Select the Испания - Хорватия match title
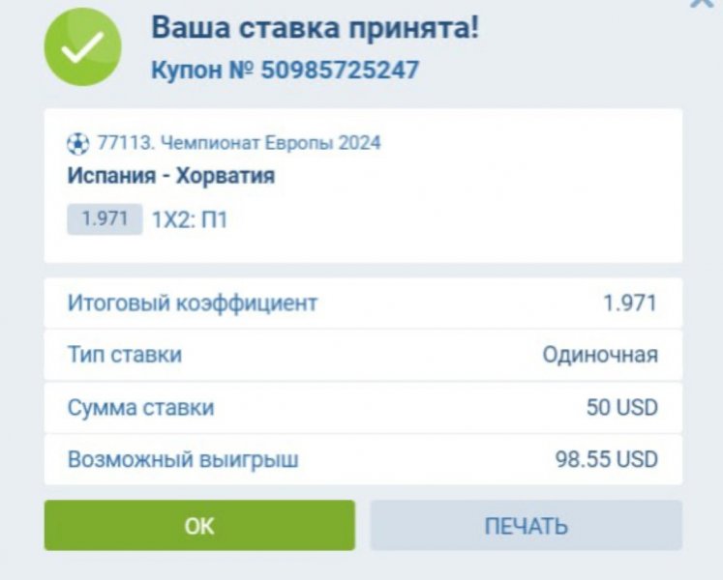723x580 pixels. [x=170, y=176]
